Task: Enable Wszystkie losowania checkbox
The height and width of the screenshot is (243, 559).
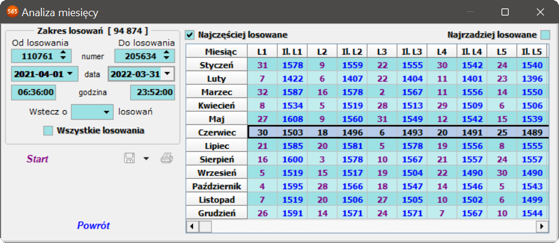Action: point(48,130)
